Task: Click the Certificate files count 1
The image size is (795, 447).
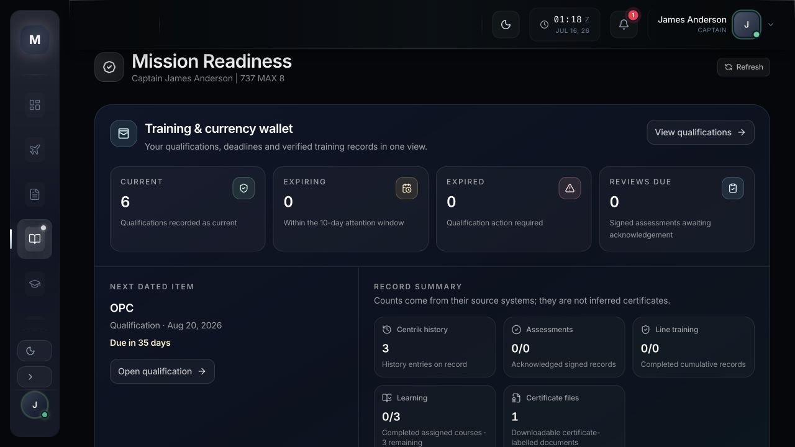Action: pos(514,417)
